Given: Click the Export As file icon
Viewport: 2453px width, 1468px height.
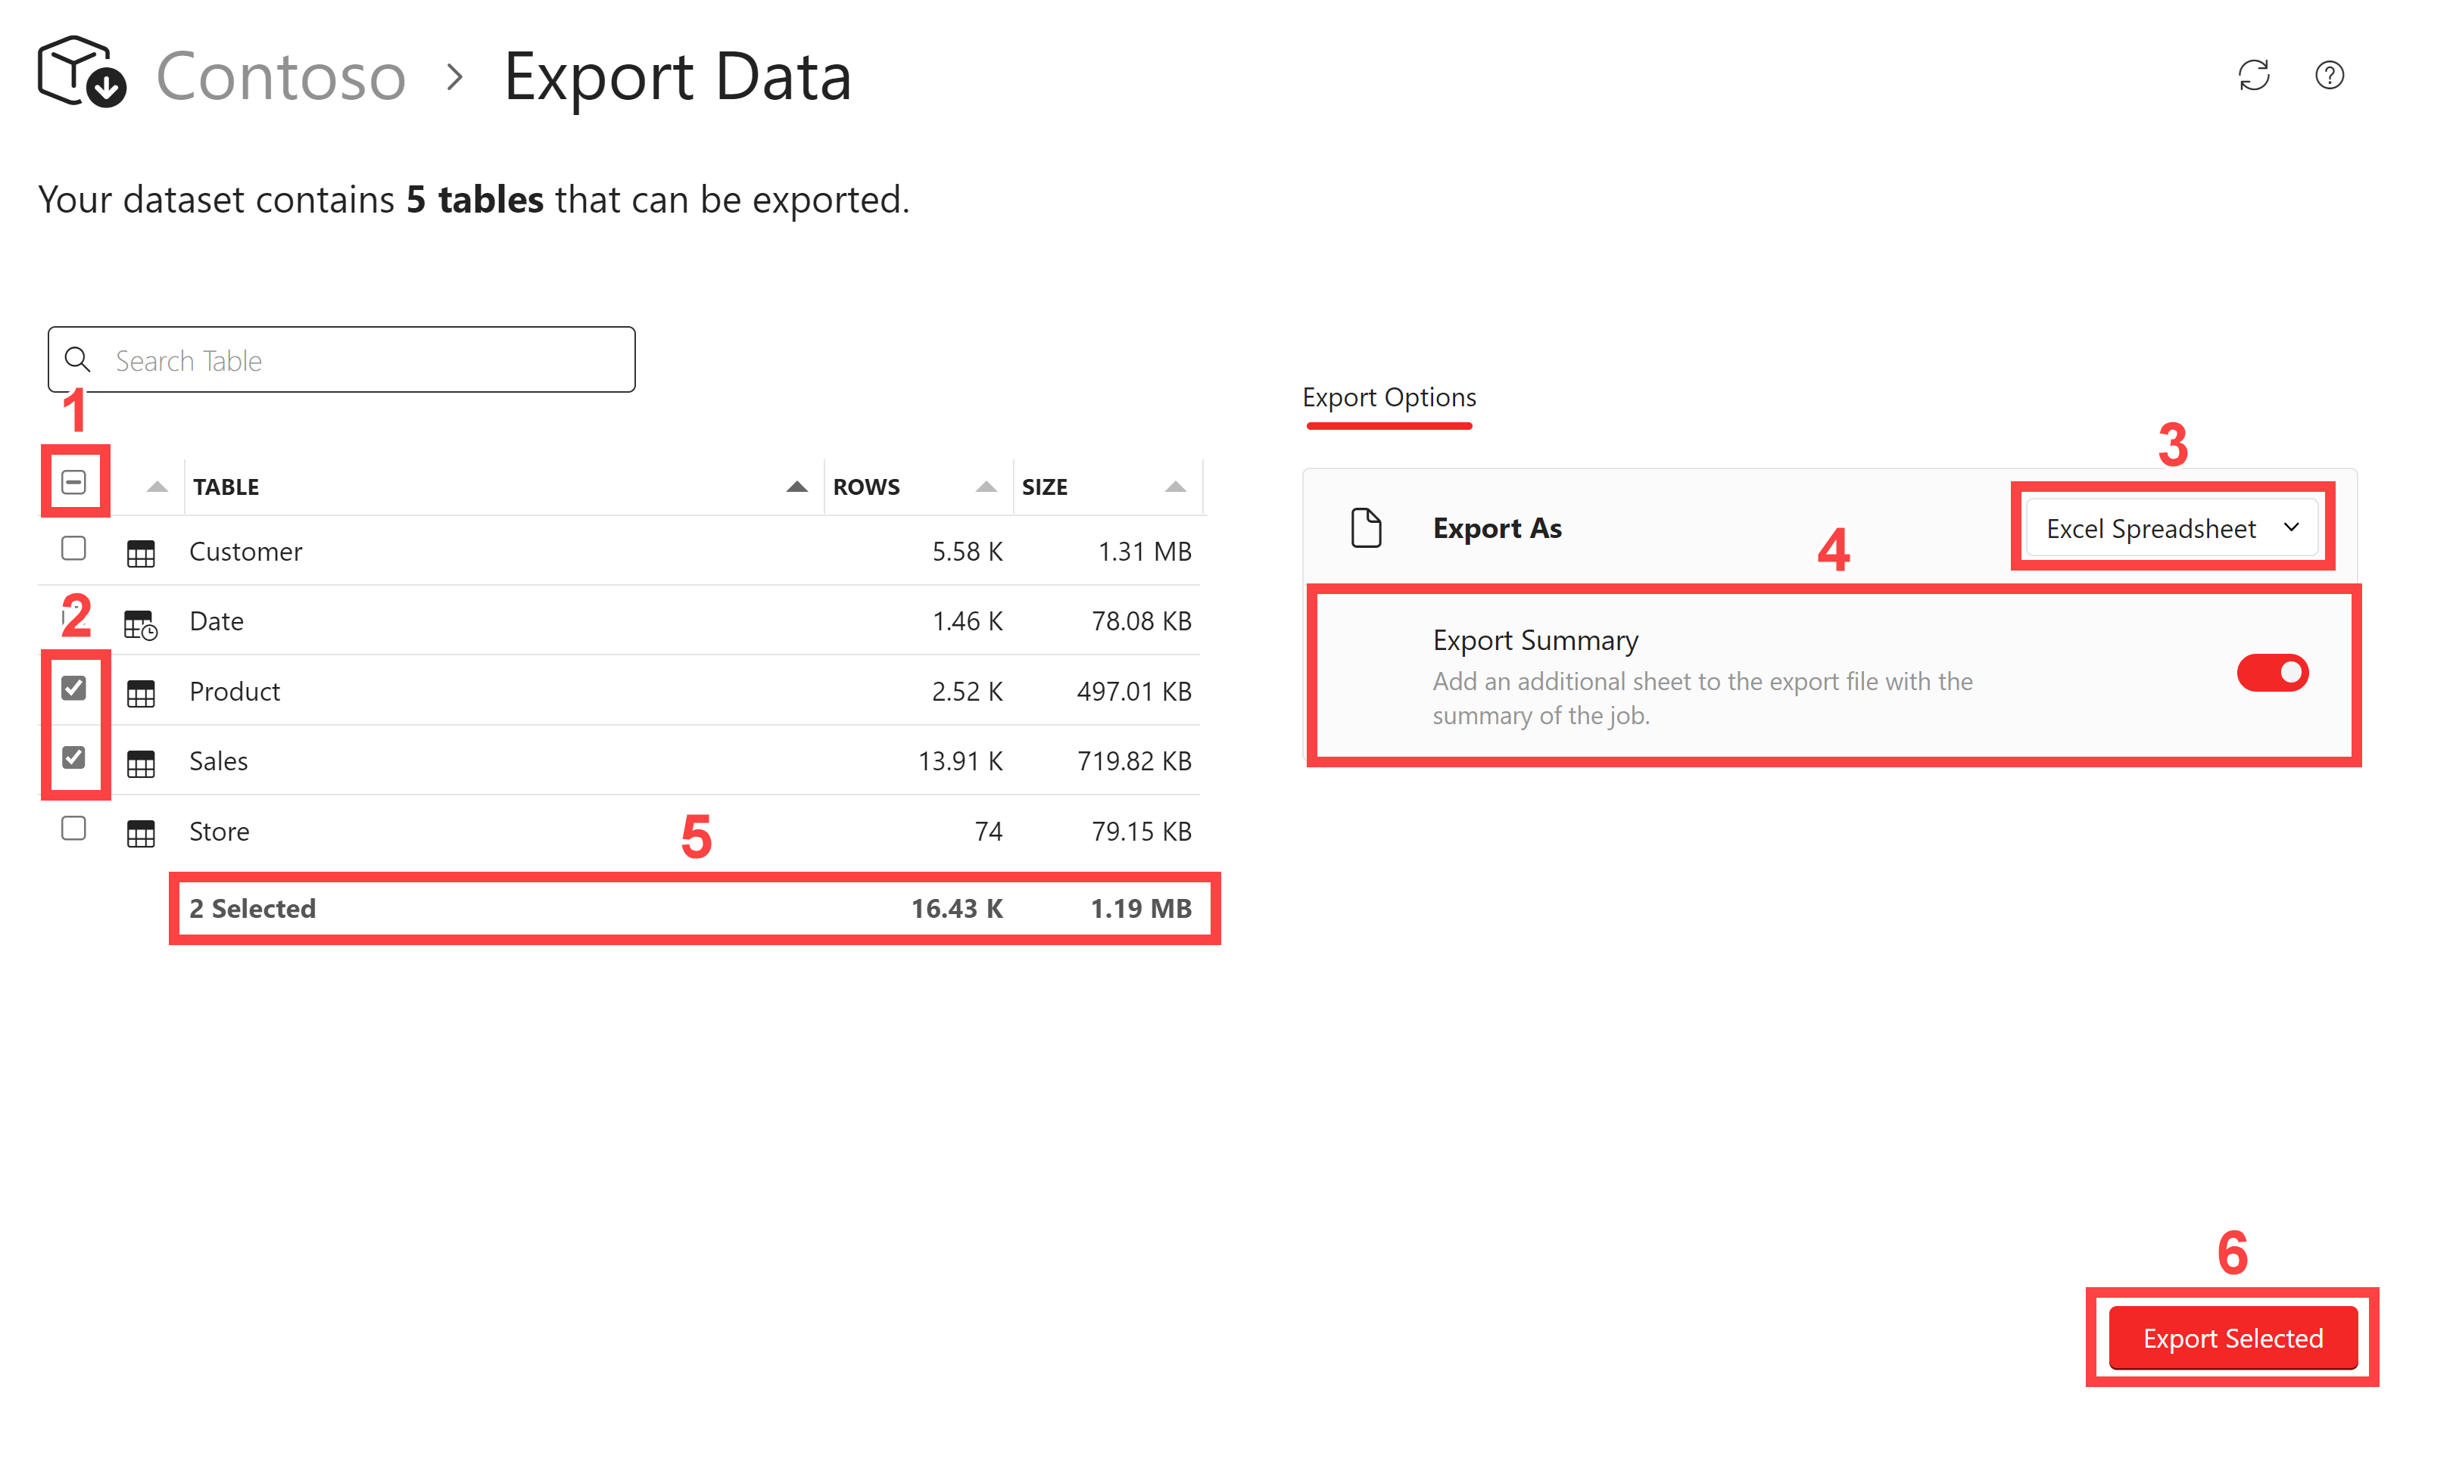Looking at the screenshot, I should coord(1366,528).
